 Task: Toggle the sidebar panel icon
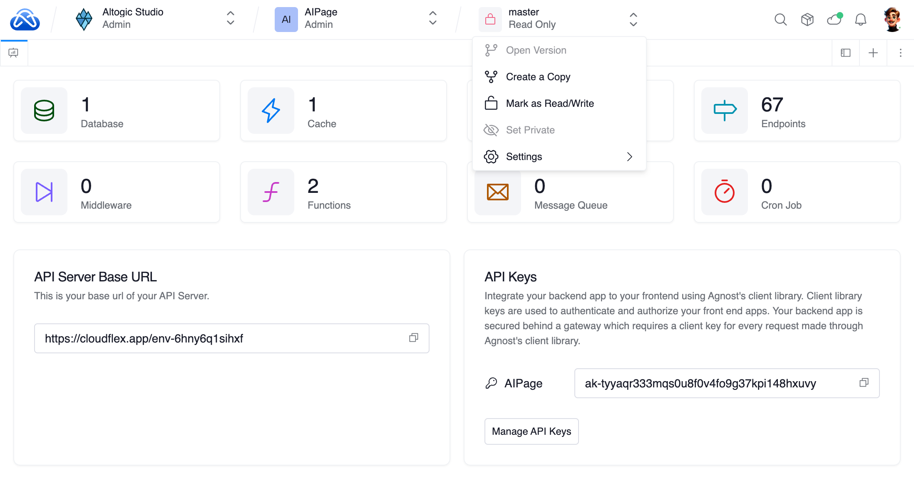click(x=845, y=53)
